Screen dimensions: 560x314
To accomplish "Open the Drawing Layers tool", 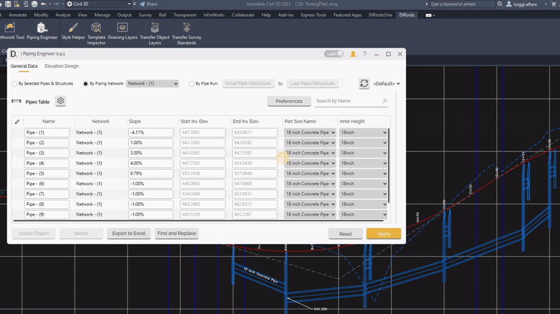I will click(x=123, y=31).
